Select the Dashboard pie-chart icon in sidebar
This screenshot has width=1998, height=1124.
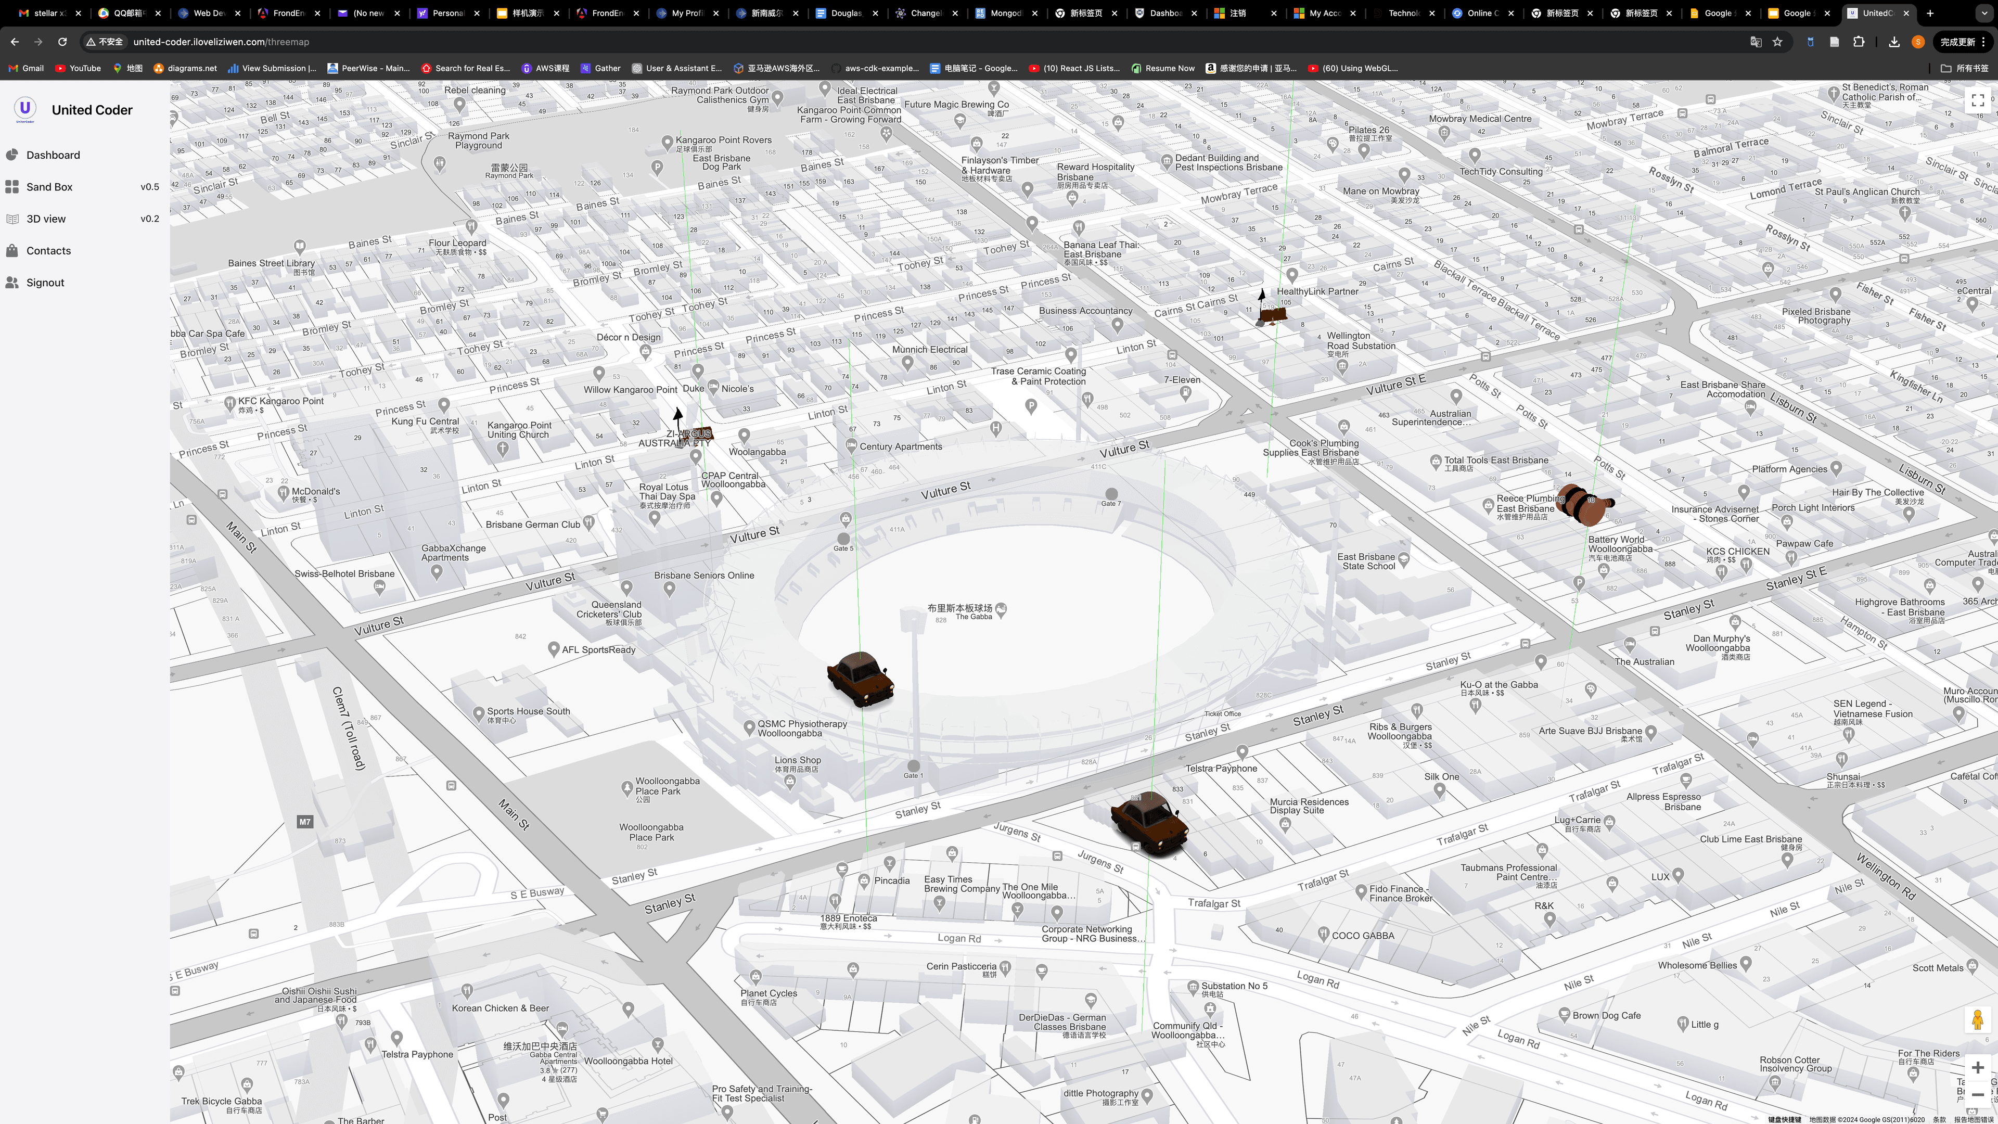[x=12, y=155]
